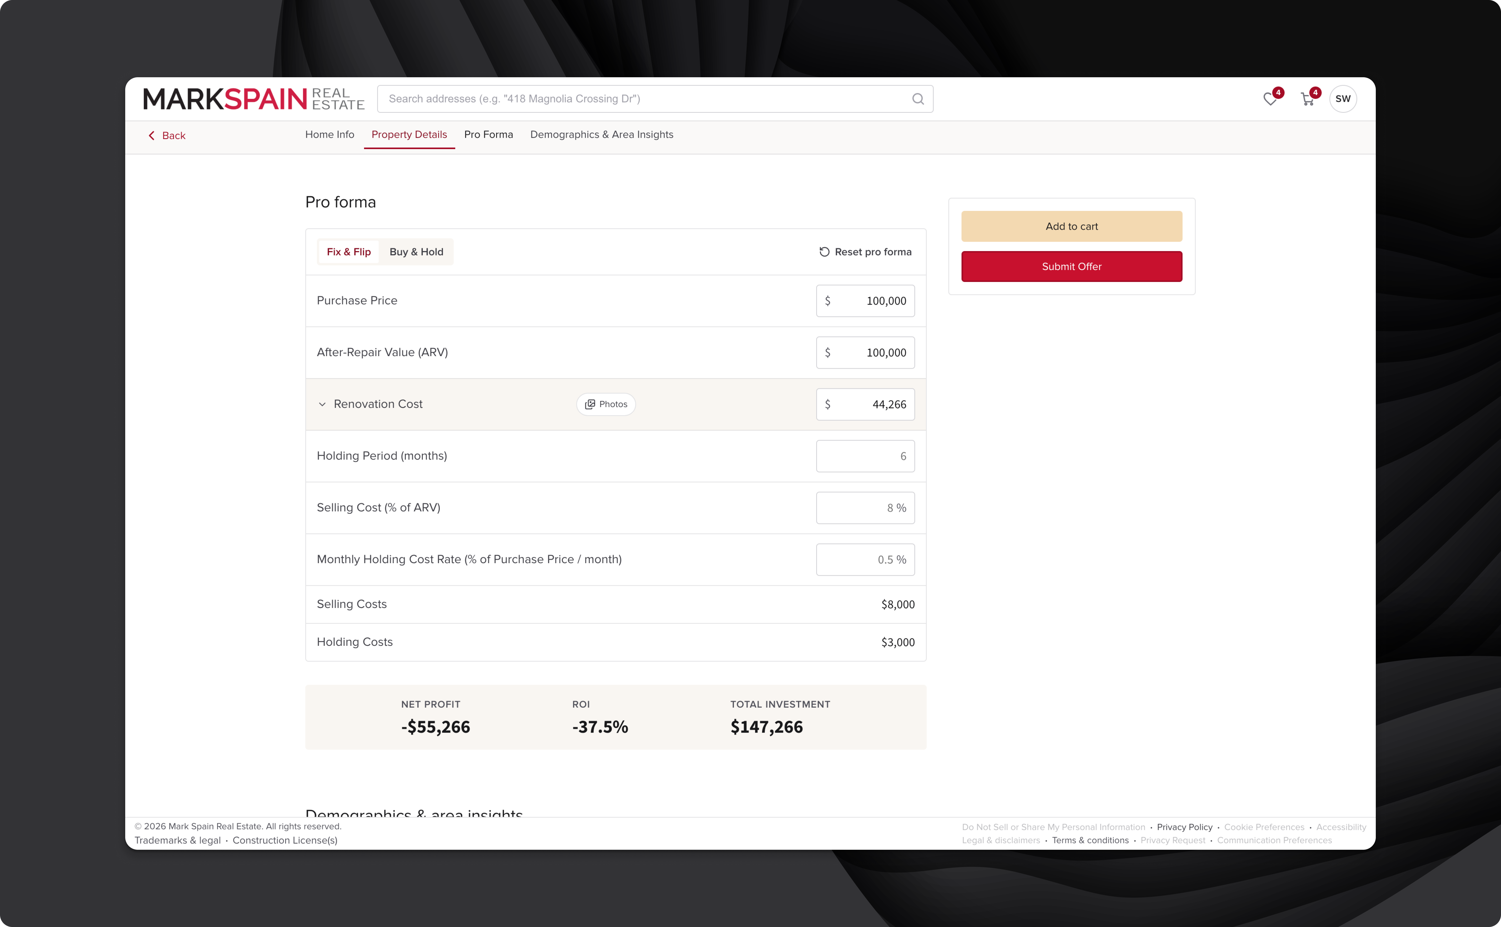The height and width of the screenshot is (927, 1501).
Task: Edit the Holding Period months field
Action: tap(865, 456)
